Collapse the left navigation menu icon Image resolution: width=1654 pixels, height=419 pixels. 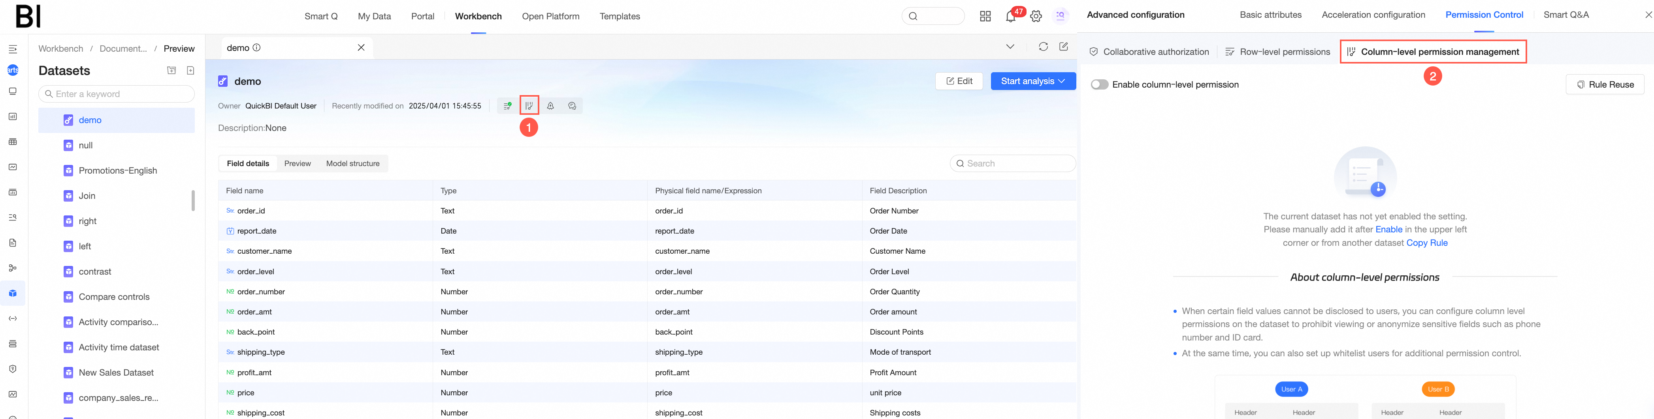(13, 49)
